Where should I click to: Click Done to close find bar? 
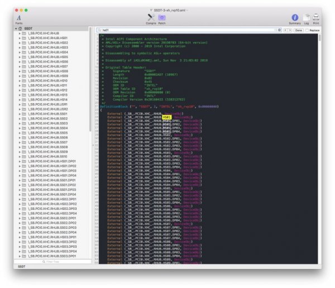click(299, 30)
